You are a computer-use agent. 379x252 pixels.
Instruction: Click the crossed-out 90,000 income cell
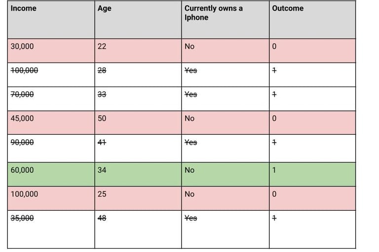pyautogui.click(x=22, y=142)
